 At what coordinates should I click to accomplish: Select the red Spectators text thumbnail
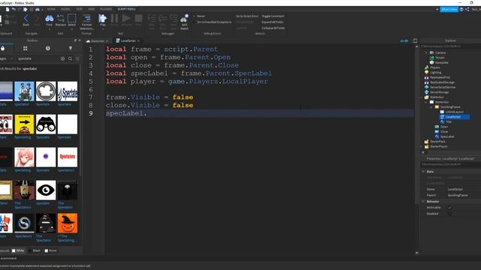point(68,157)
